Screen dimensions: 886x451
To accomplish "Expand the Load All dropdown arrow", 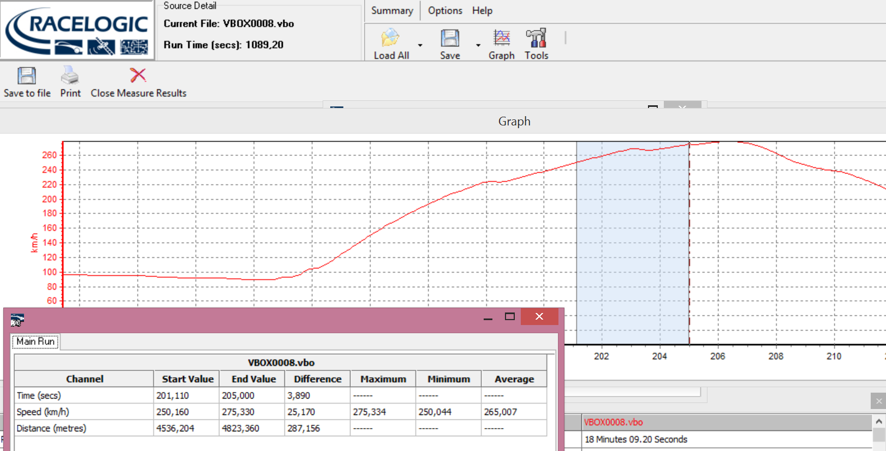I will [x=420, y=45].
